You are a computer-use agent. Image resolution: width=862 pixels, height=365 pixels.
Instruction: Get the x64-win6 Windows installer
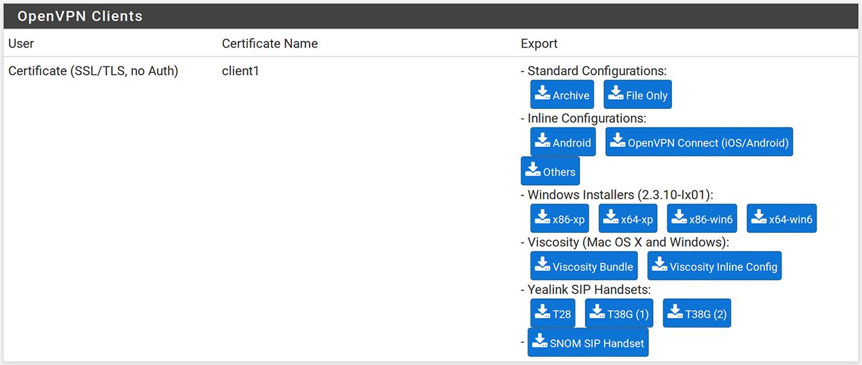point(781,219)
